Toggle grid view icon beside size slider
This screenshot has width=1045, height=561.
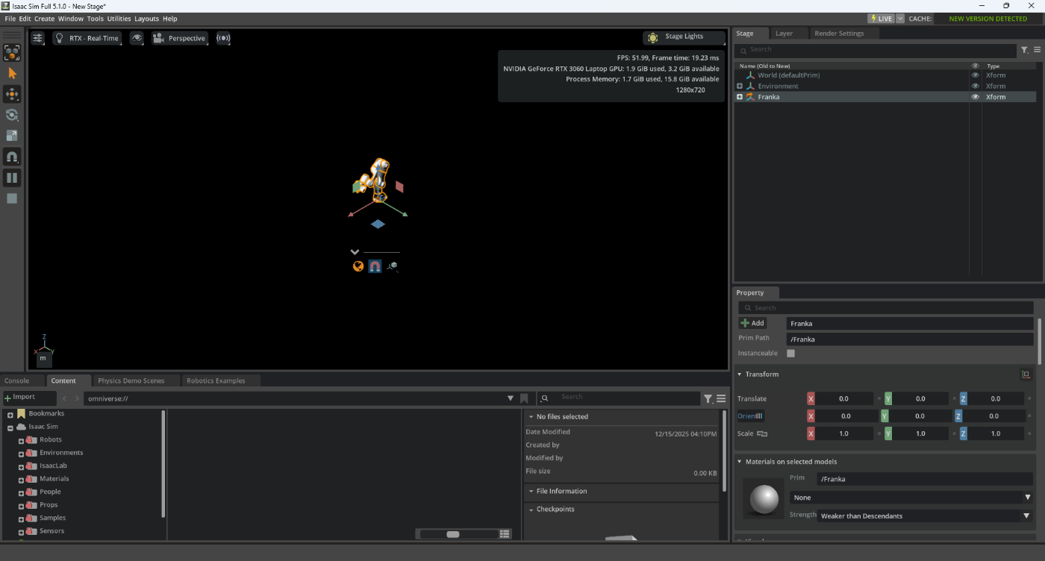(x=505, y=534)
